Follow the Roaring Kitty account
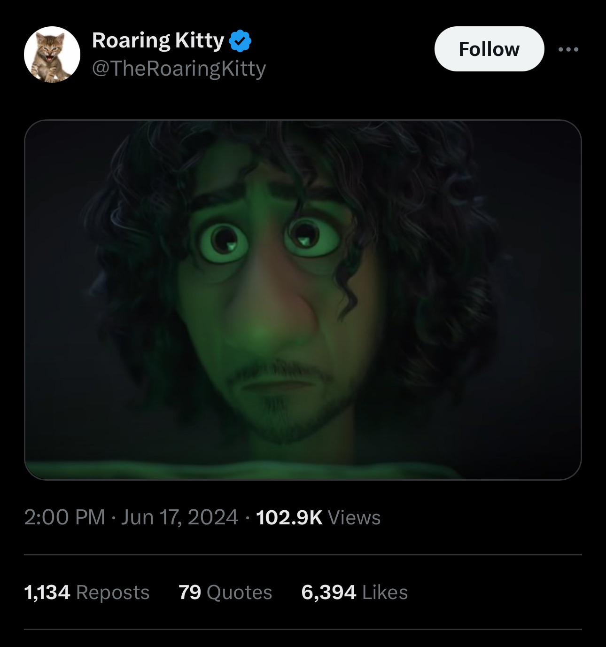 489,49
